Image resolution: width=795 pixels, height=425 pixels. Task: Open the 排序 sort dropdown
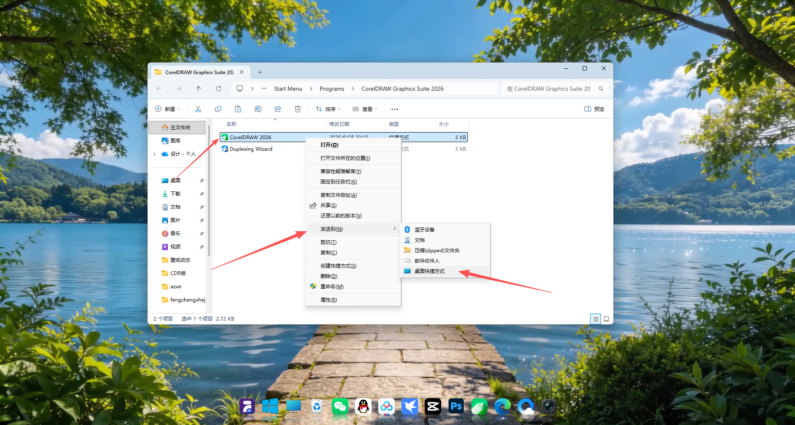tap(328, 109)
